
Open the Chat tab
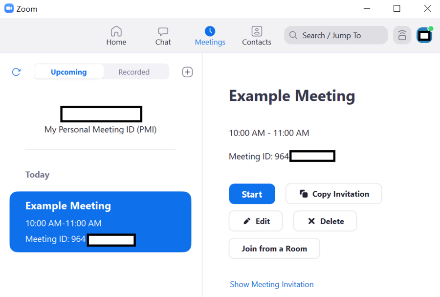(x=163, y=36)
